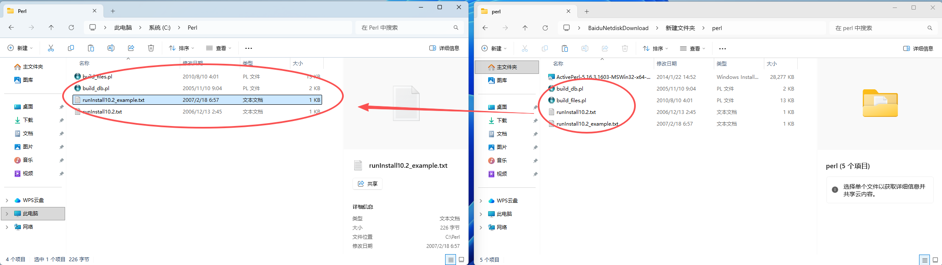The width and height of the screenshot is (942, 265).
Task: Click the Copy icon in the left Perl window
Action: point(71,48)
